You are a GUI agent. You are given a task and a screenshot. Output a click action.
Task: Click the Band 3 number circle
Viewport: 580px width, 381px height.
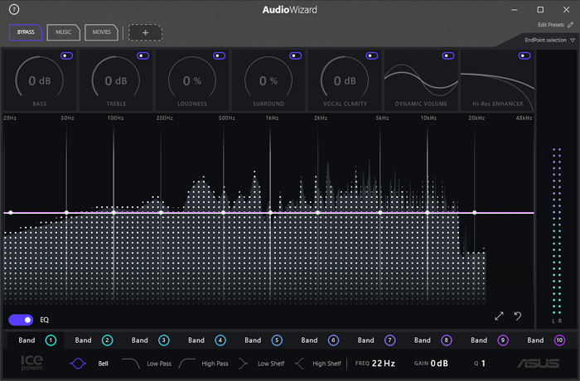point(164,340)
